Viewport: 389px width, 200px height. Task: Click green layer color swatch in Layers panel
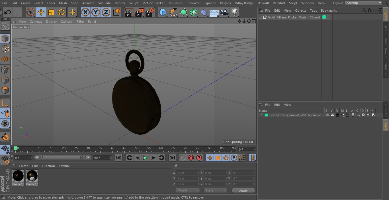click(x=266, y=115)
